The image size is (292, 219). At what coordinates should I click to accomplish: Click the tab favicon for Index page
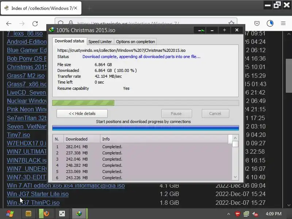[x=7, y=8]
